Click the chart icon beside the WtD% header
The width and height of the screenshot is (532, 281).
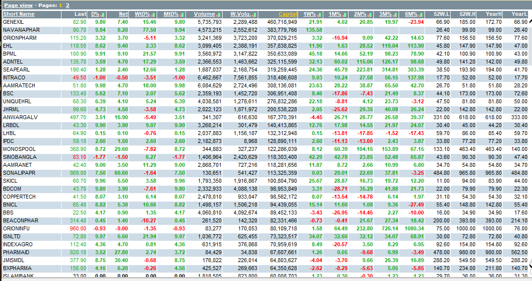[153, 14]
